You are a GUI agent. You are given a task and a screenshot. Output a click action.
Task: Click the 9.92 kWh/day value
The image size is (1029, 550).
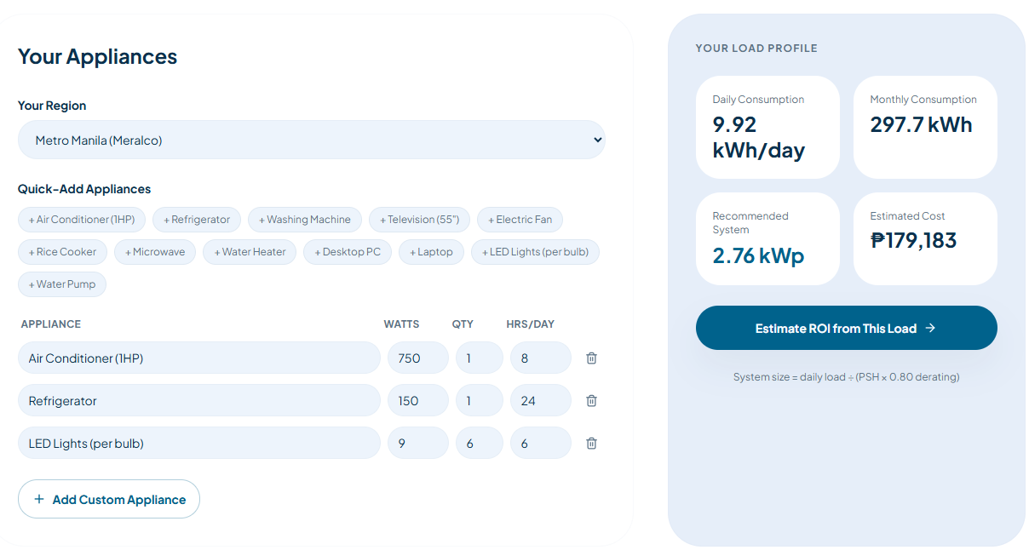[x=759, y=137]
